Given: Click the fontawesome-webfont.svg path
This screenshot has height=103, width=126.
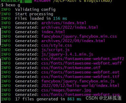Looking at the screenshot, I should tap(80, 95).
